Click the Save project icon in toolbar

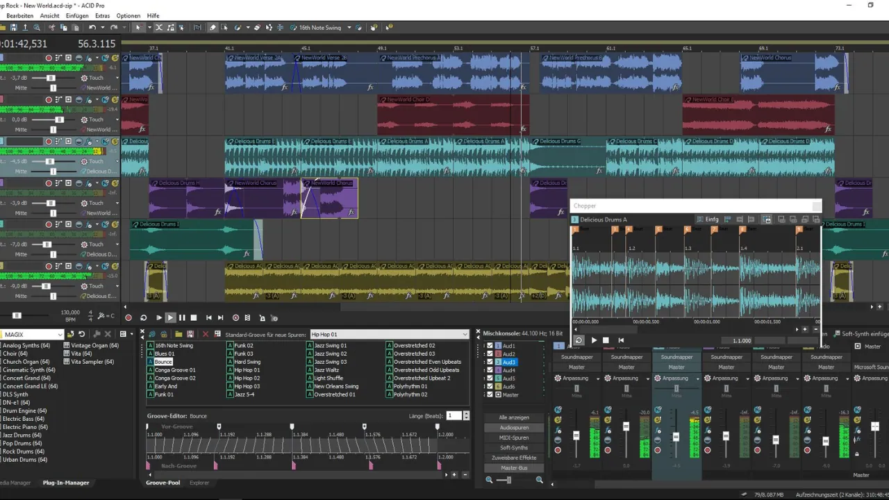(13, 28)
